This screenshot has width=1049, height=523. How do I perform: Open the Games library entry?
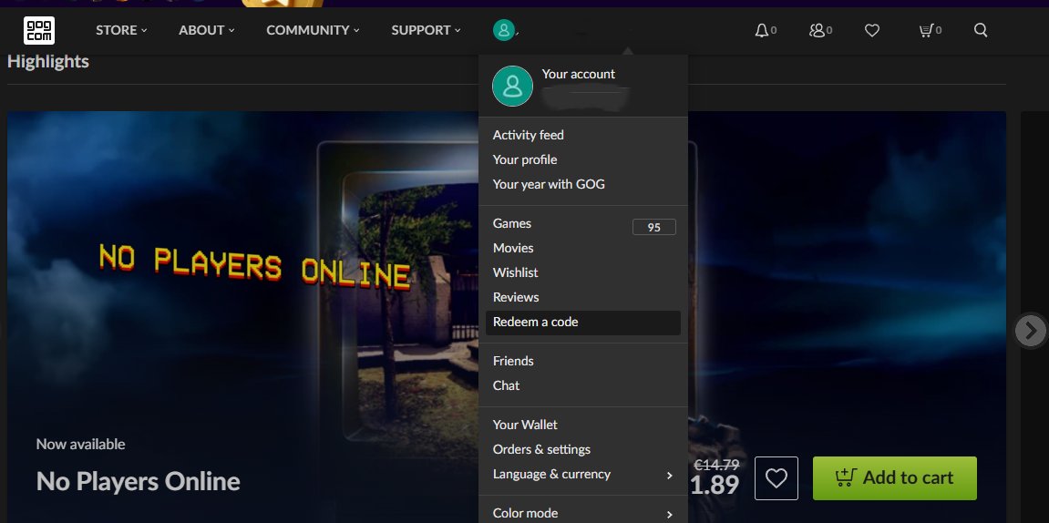(512, 223)
